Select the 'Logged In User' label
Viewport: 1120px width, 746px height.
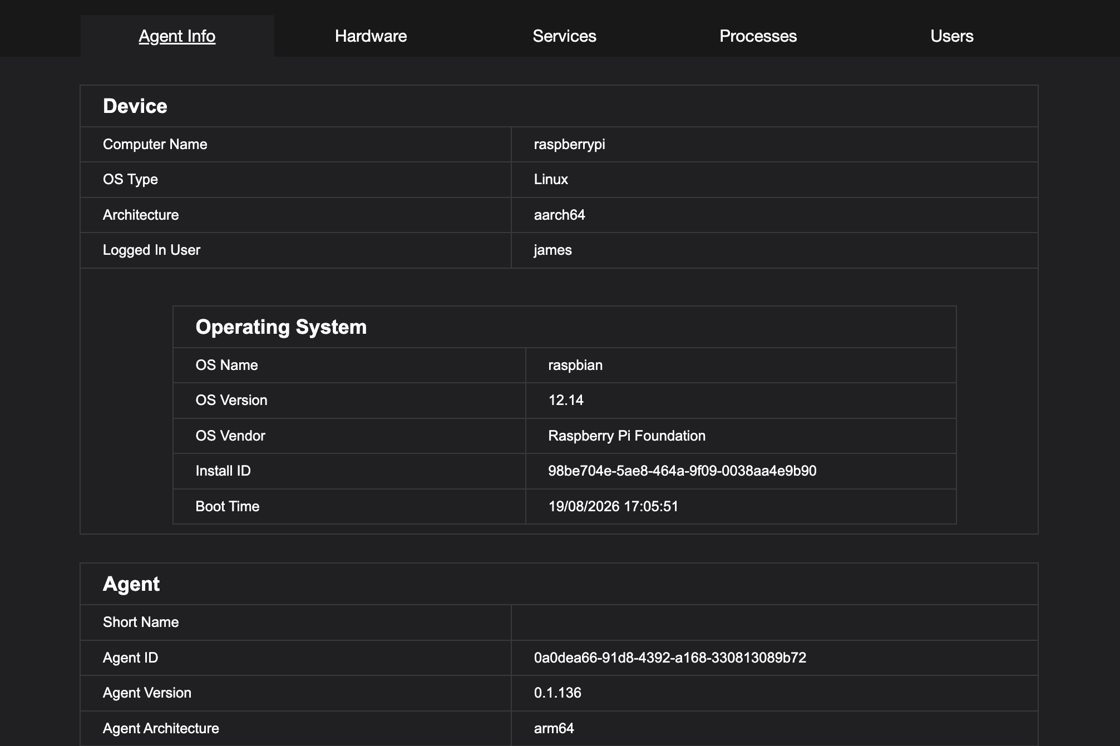point(151,250)
